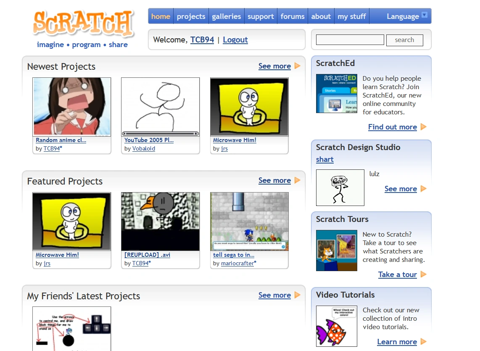
Task: Open the forums tab
Action: (x=293, y=16)
